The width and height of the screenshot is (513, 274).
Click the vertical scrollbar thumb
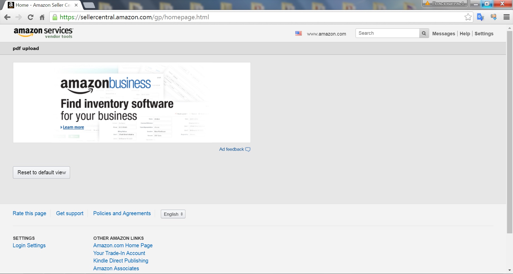coord(510,132)
